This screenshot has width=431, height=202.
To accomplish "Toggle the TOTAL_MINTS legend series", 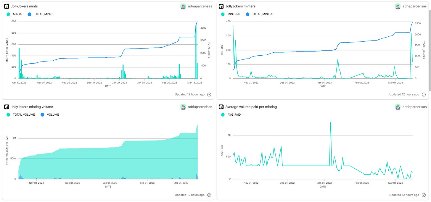I will click(x=41, y=14).
